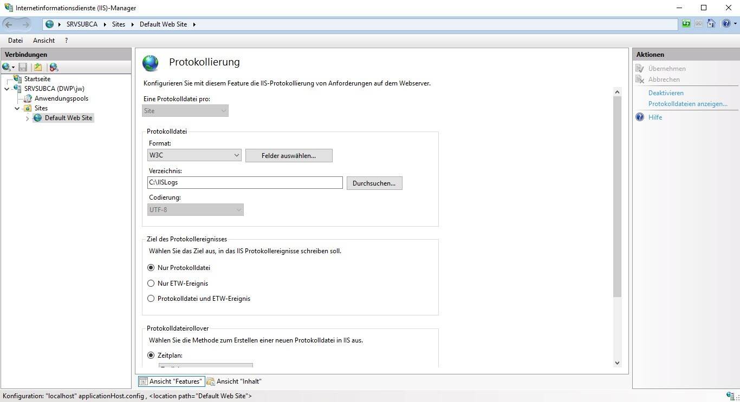Select the Nur ETW-Ereignis option
Image resolution: width=740 pixels, height=402 pixels.
click(x=151, y=284)
